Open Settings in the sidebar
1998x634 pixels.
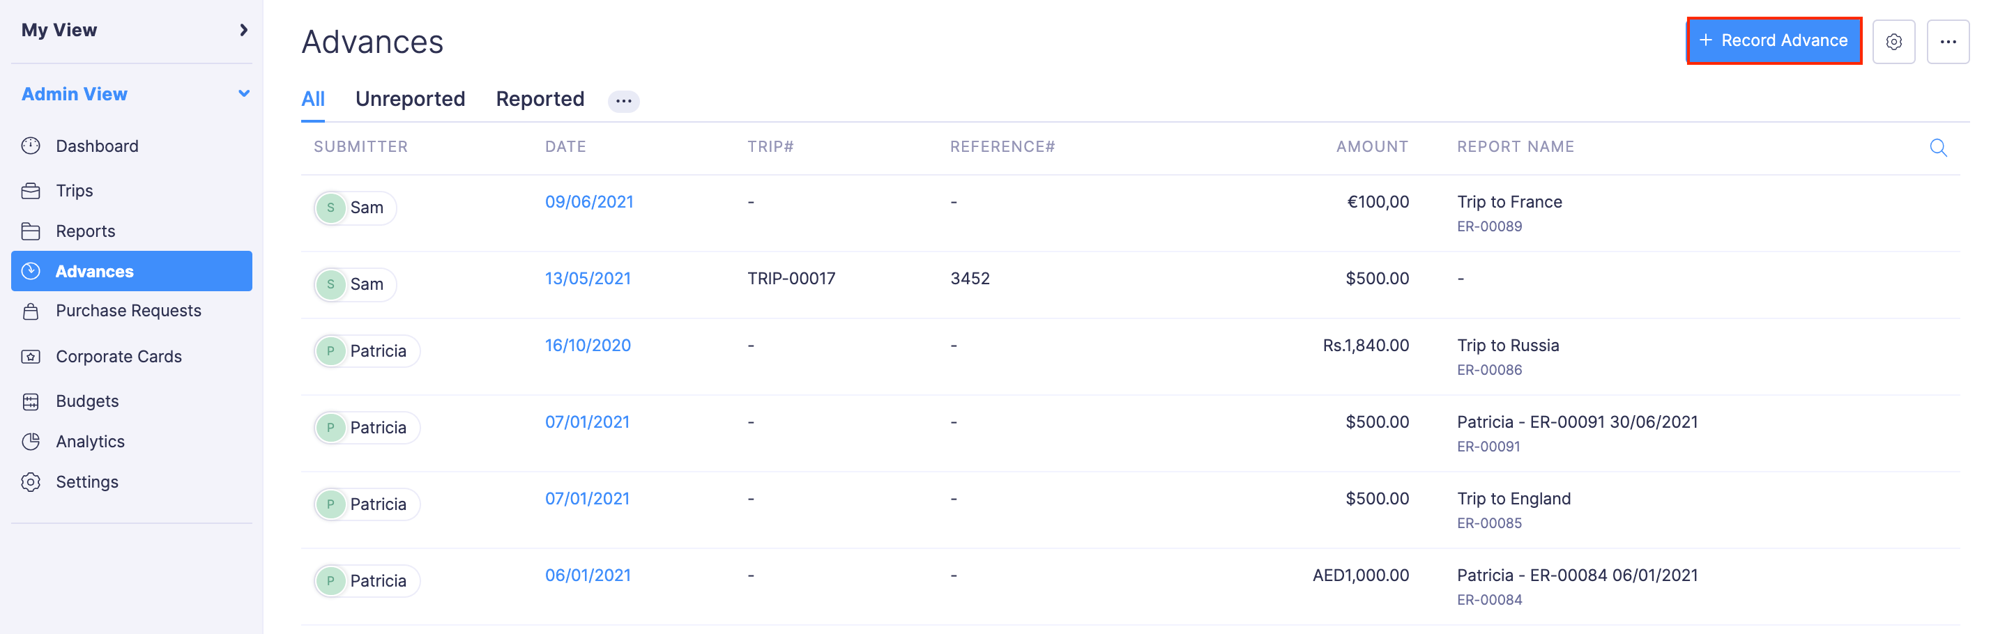(x=87, y=481)
